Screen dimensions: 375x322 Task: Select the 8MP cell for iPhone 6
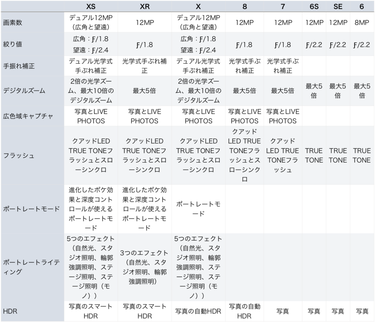(x=362, y=22)
